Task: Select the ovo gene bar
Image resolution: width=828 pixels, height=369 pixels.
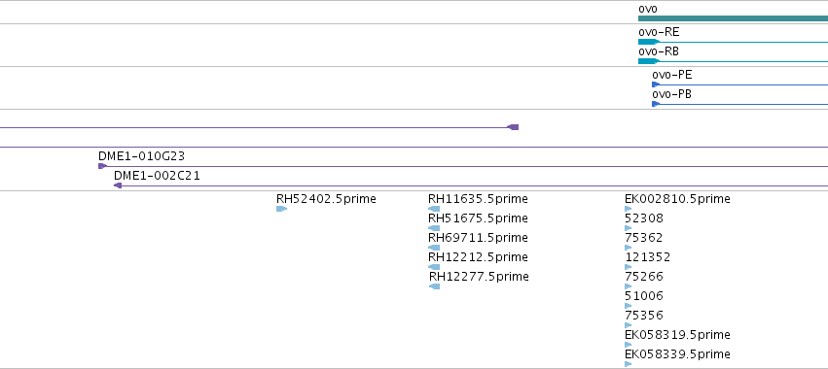Action: click(733, 18)
